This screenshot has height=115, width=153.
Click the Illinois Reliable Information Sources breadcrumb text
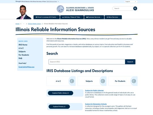pos(56,24)
